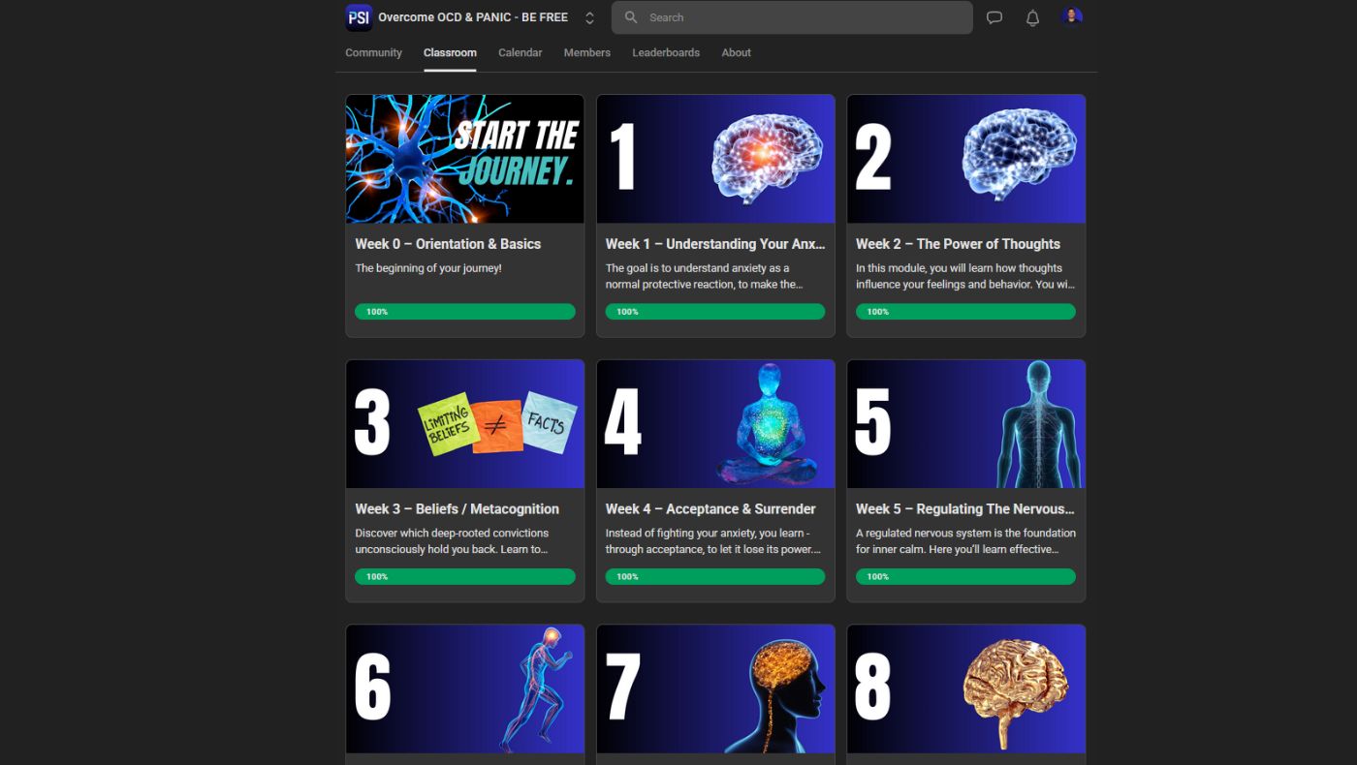Open 'Week 5 – Regulating The Nervous...' title
This screenshot has width=1357, height=765.
tap(965, 509)
